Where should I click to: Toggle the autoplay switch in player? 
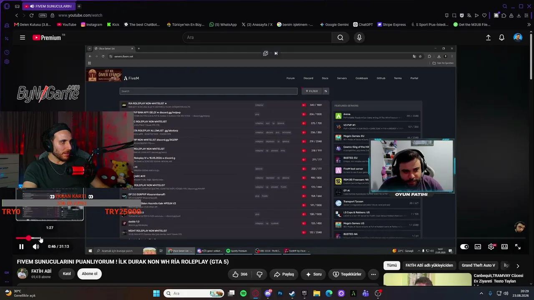coord(464,247)
